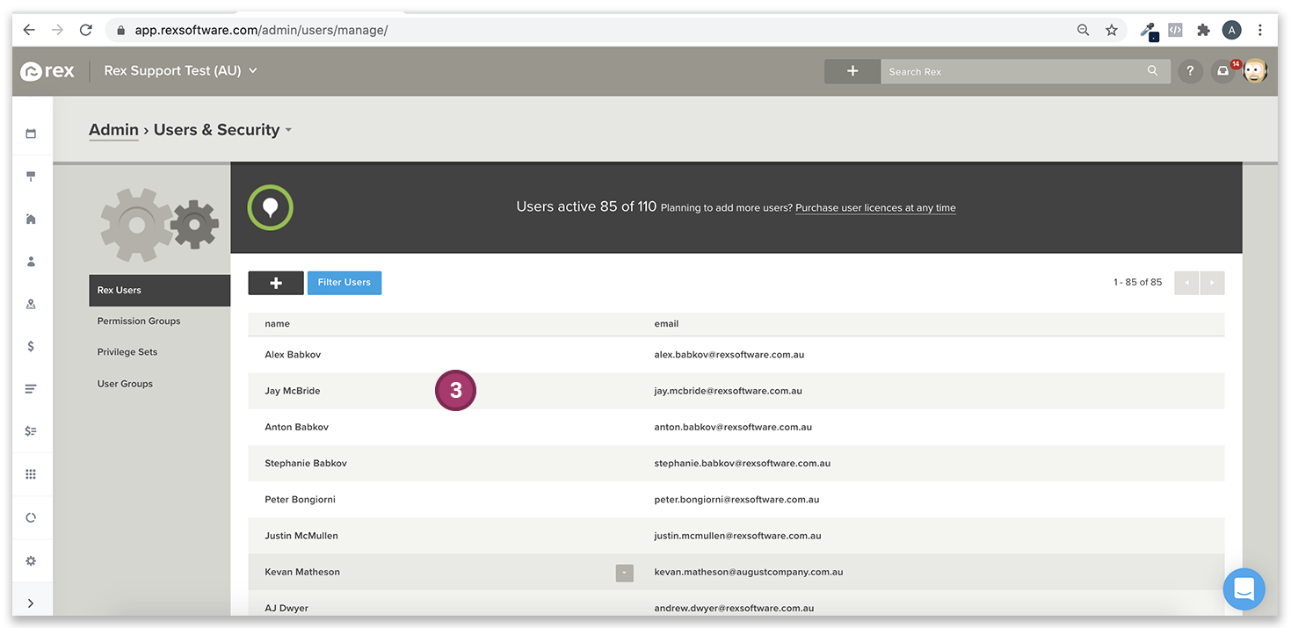Open the horizontal lines icon in the sidebar
The height and width of the screenshot is (628, 1291).
click(31, 389)
